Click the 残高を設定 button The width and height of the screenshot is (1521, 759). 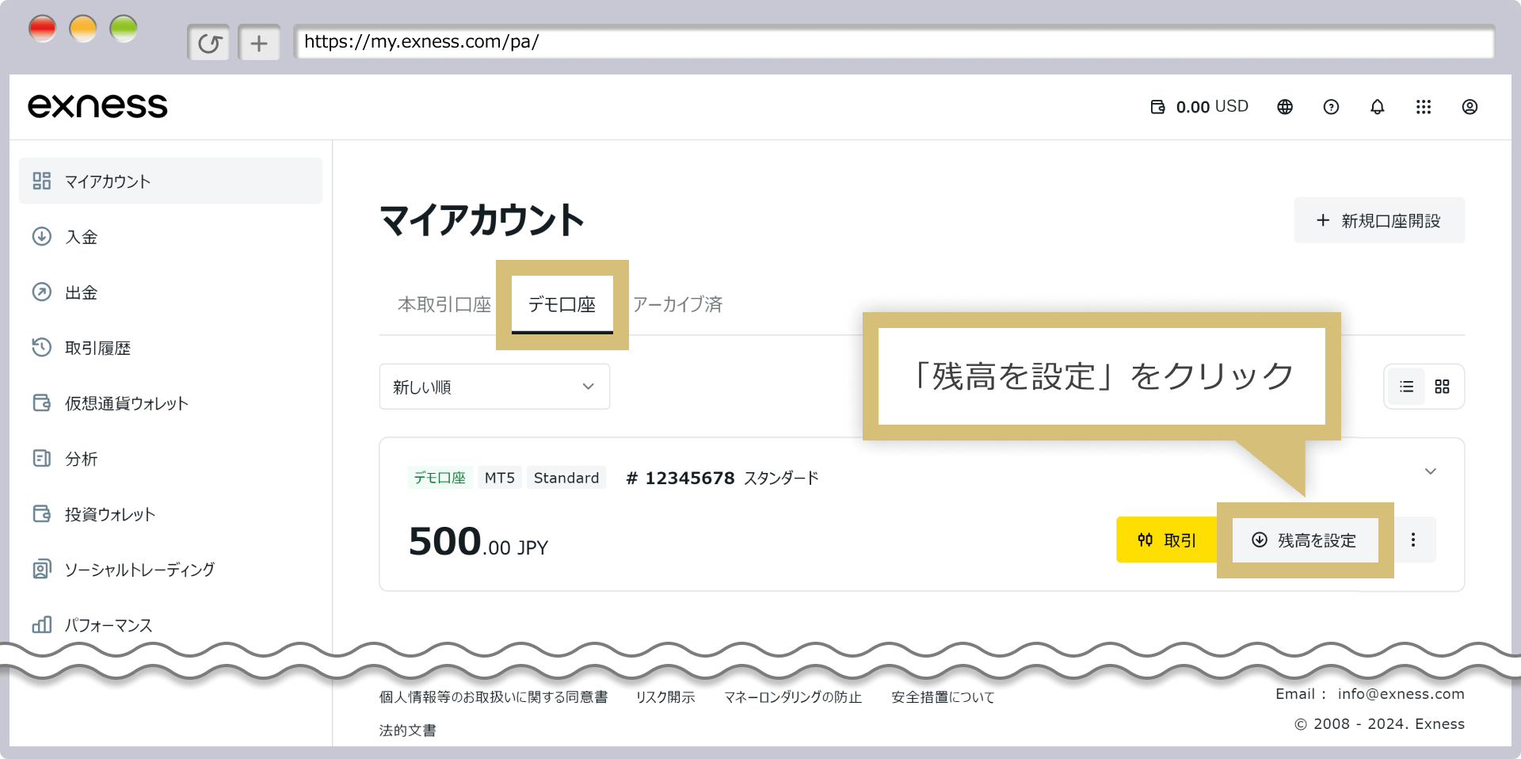(x=1305, y=540)
